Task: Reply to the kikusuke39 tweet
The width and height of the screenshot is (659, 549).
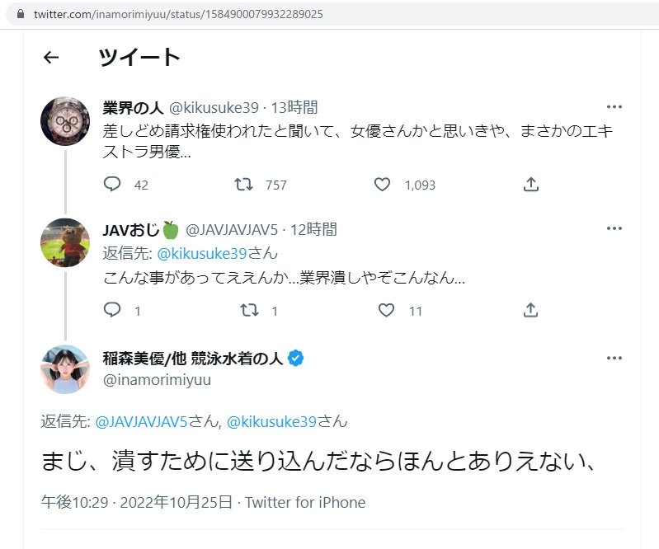Action: click(113, 185)
